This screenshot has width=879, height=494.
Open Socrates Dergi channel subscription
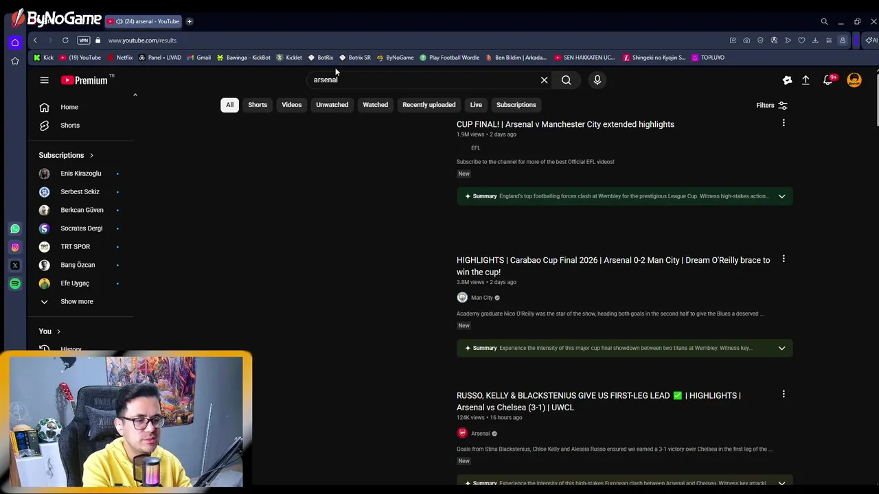81,228
